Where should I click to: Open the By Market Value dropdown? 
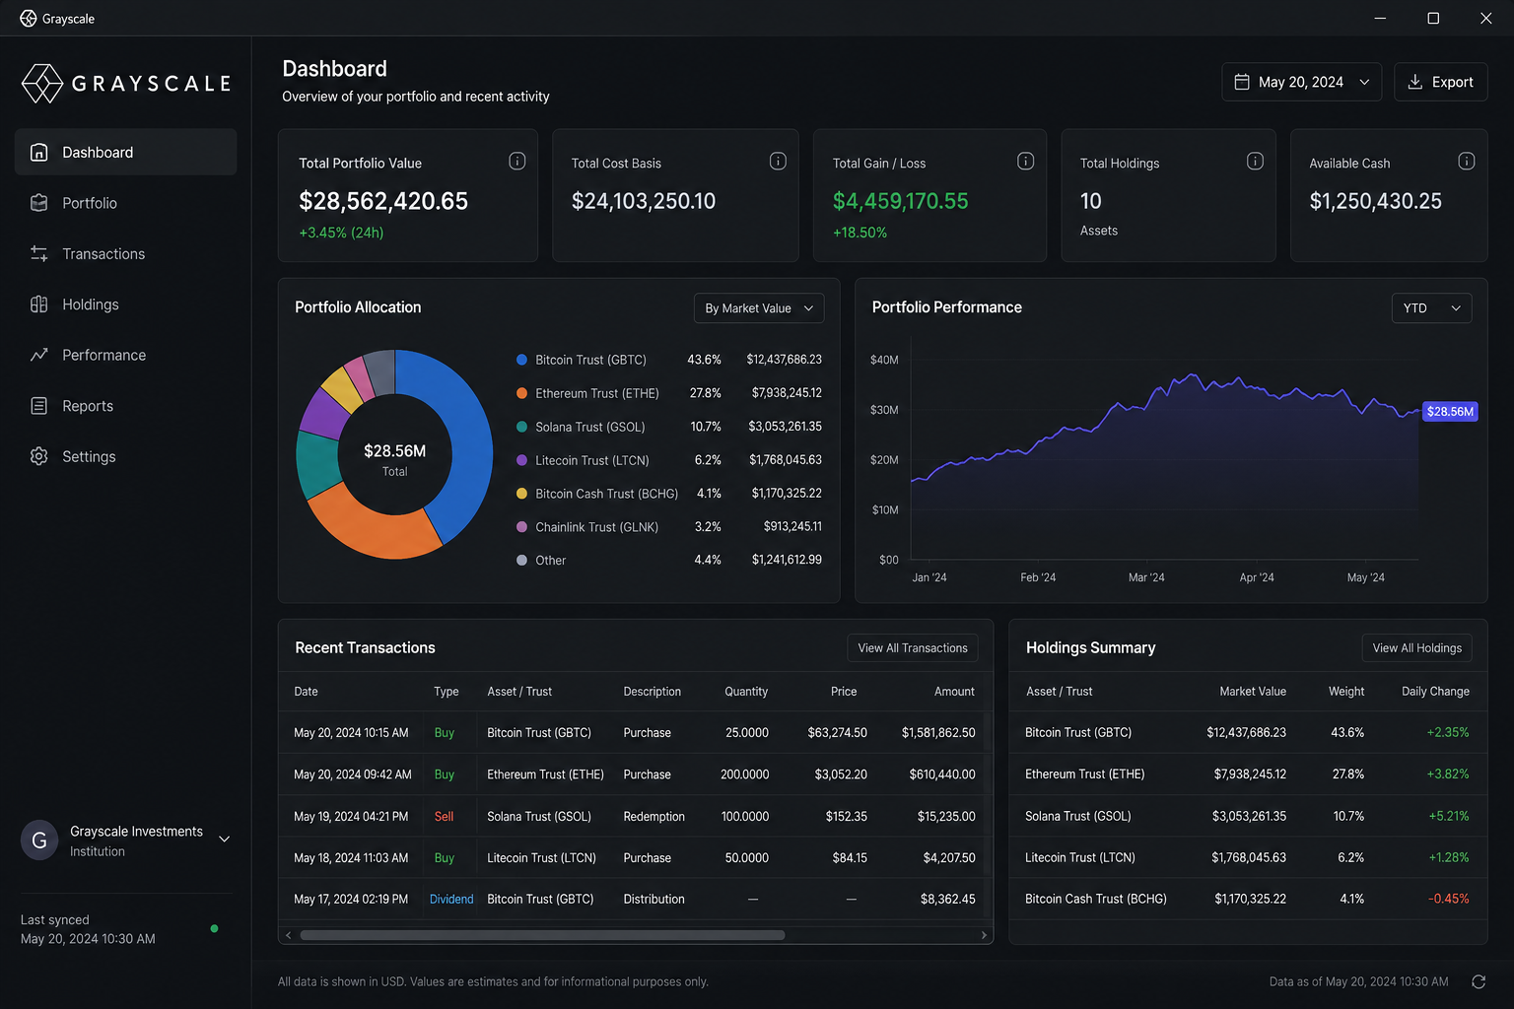coord(759,308)
